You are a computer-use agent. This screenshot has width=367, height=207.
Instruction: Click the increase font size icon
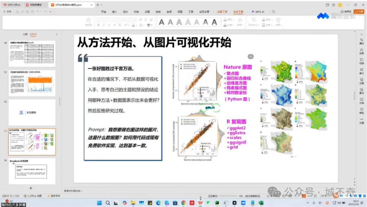(x=140, y=20)
